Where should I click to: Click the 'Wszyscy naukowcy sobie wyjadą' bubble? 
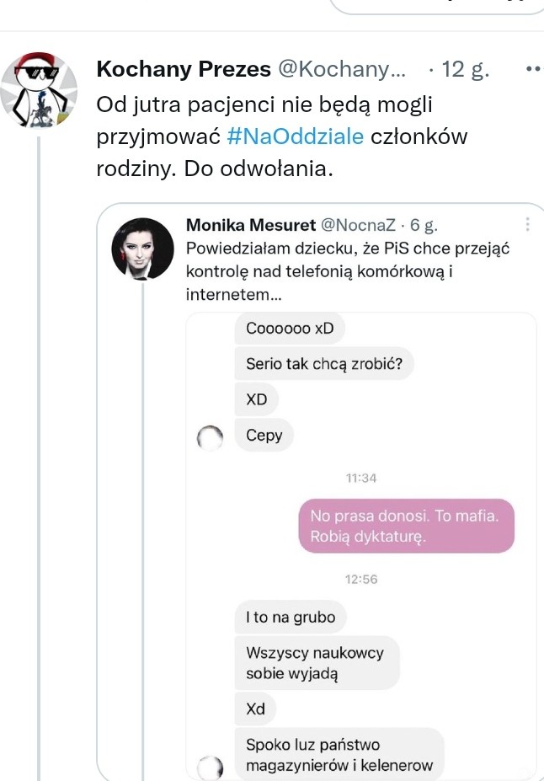317,662
